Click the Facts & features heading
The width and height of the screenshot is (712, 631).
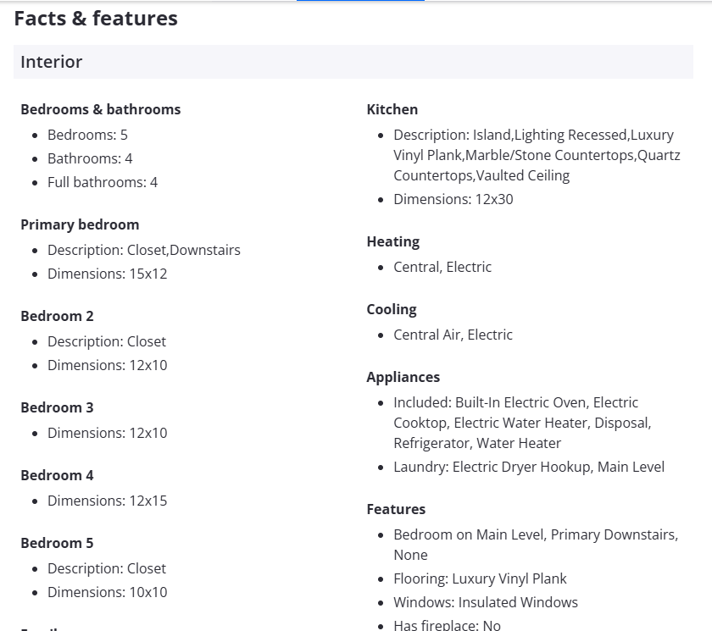(x=96, y=19)
